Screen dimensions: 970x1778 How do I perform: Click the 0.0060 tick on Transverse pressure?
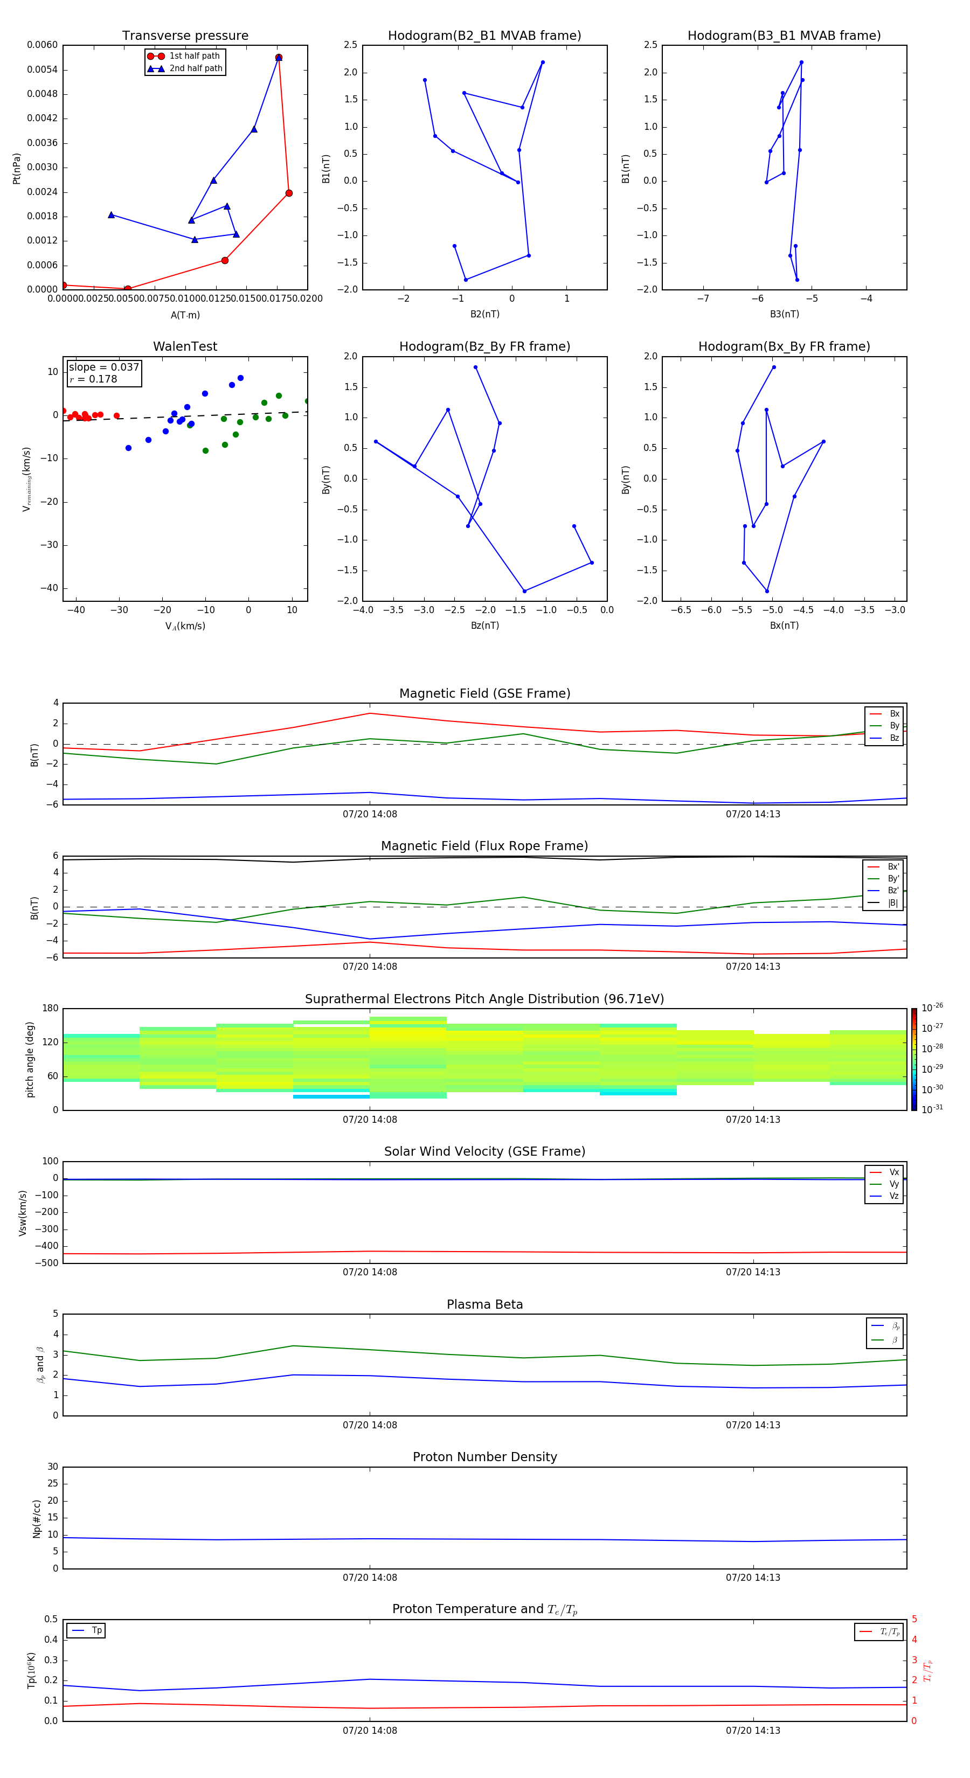(42, 46)
